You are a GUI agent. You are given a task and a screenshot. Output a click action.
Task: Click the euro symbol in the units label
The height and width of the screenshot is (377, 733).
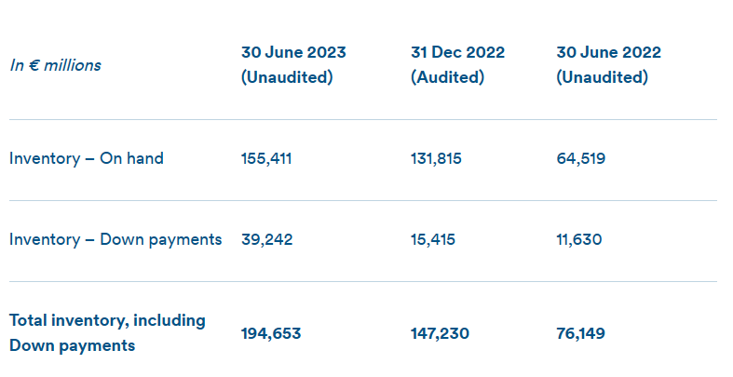coord(31,65)
